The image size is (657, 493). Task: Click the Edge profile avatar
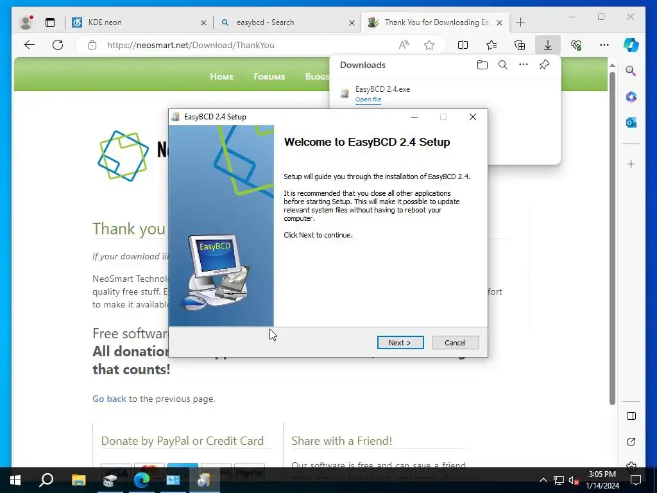pyautogui.click(x=26, y=22)
